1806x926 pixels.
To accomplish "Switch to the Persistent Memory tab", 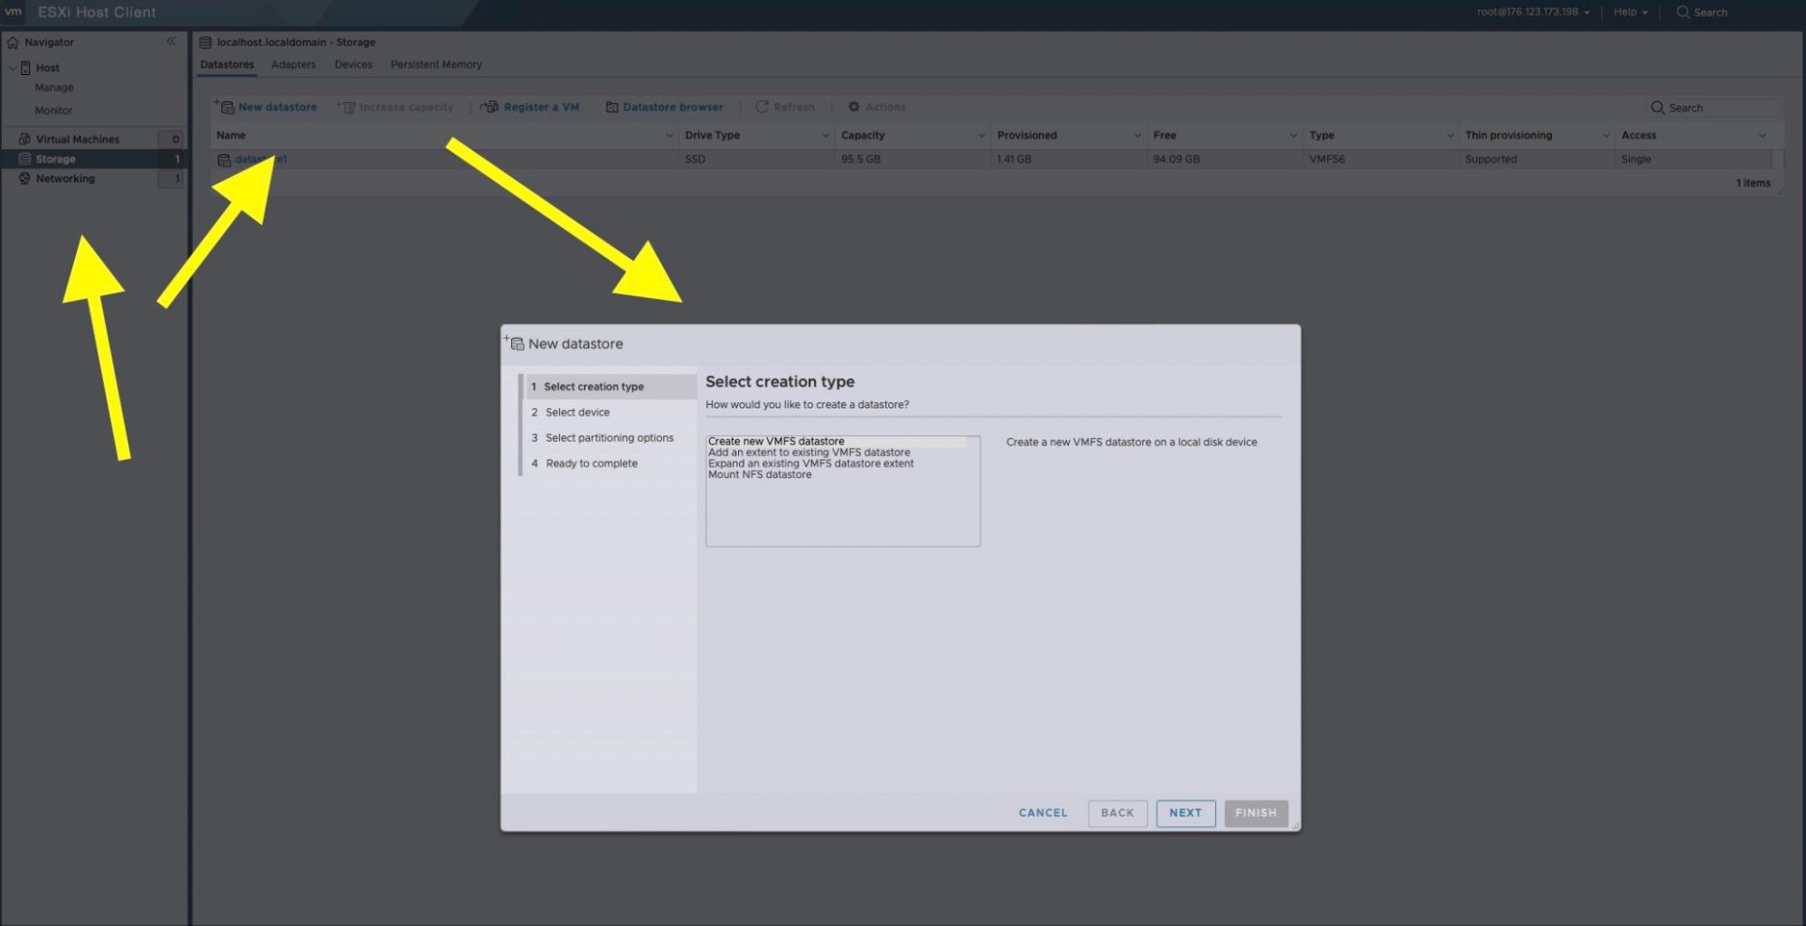I will (436, 65).
